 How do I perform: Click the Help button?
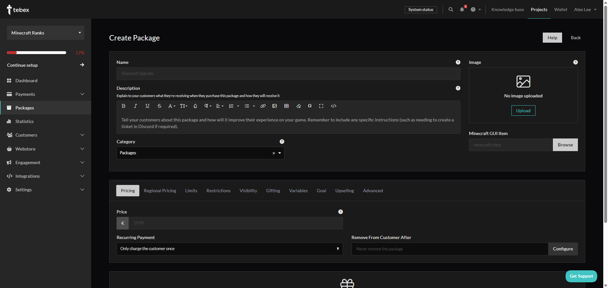click(x=552, y=38)
